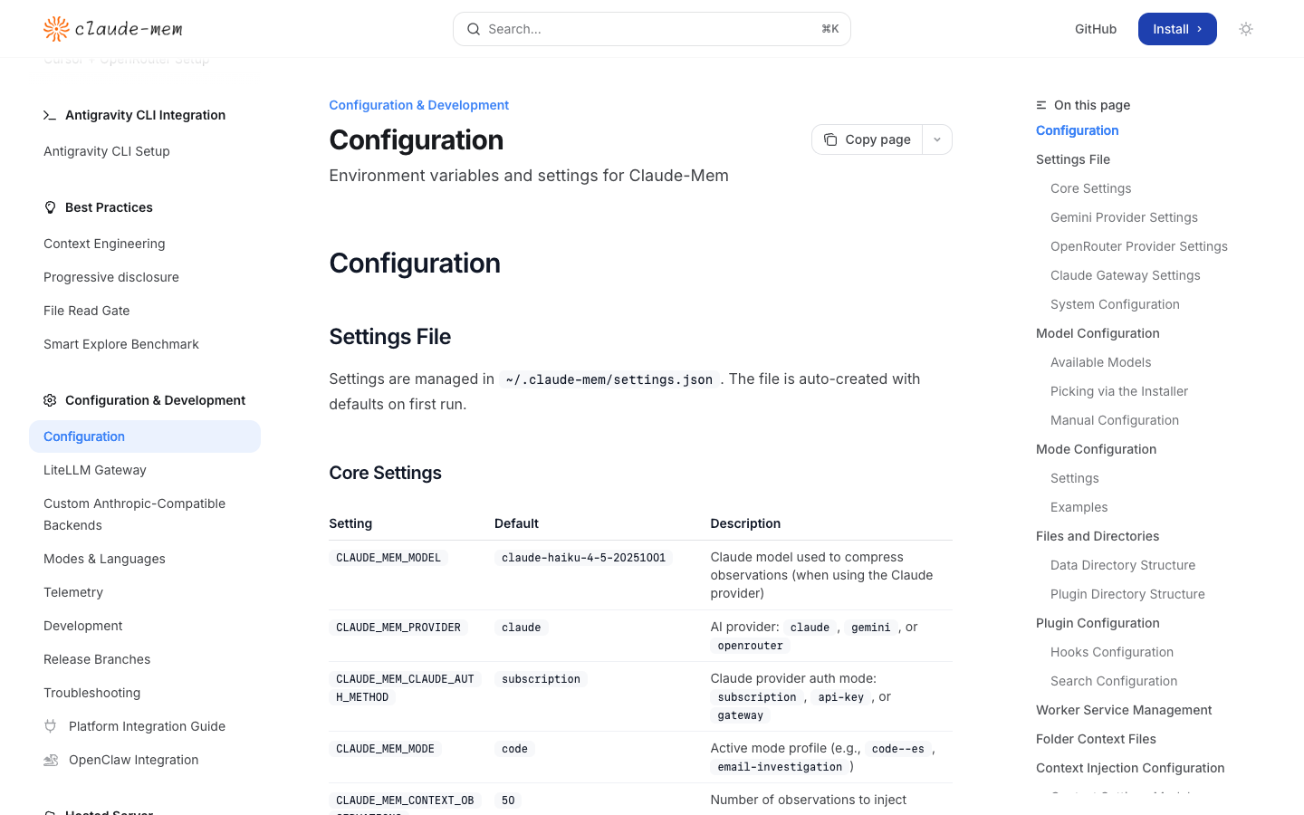The image size is (1304, 815).
Task: Jump to Claude Gateway Settings section
Action: (1126, 275)
